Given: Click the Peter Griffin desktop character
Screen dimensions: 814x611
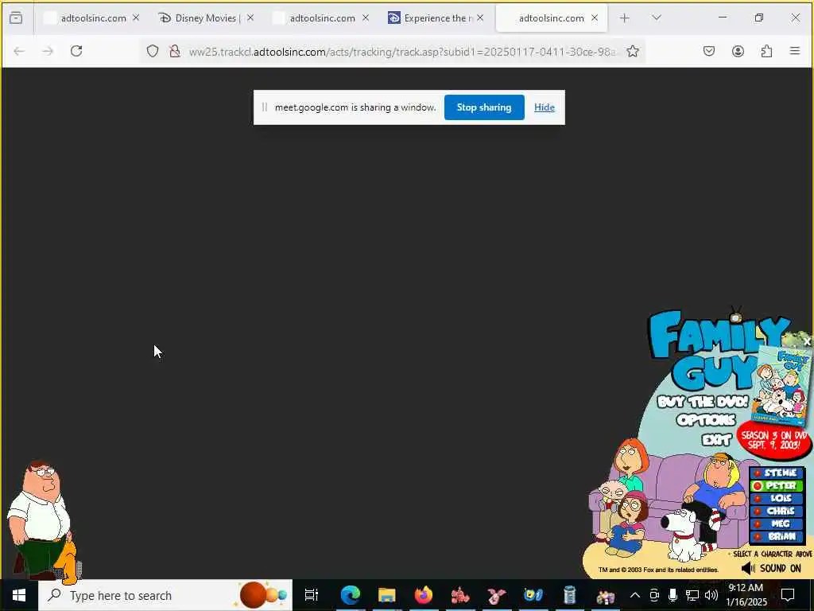Looking at the screenshot, I should (x=41, y=520).
